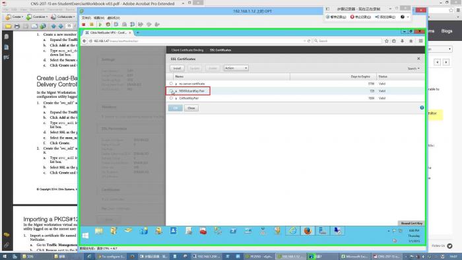This screenshot has height=260, width=462.
Task: Go to next page in Acrobat
Action: [x=61, y=26]
